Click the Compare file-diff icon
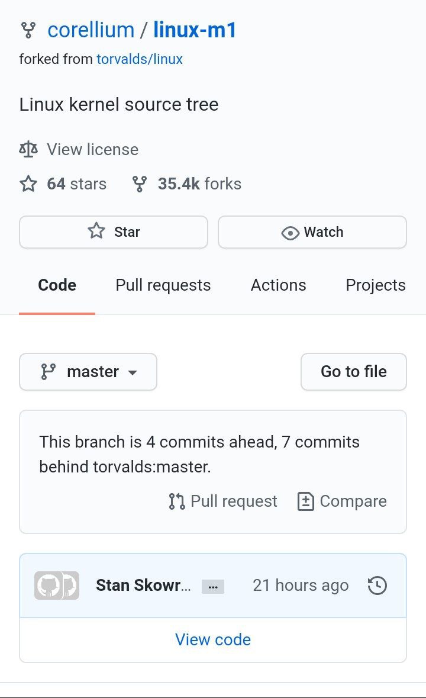This screenshot has width=426, height=698. [x=305, y=501]
